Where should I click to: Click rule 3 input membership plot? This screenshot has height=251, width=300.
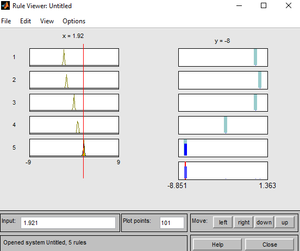click(74, 102)
